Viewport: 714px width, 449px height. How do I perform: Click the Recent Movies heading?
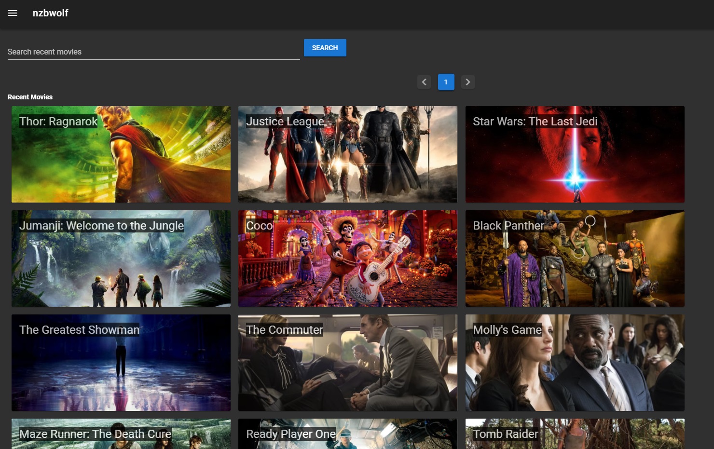click(x=30, y=97)
